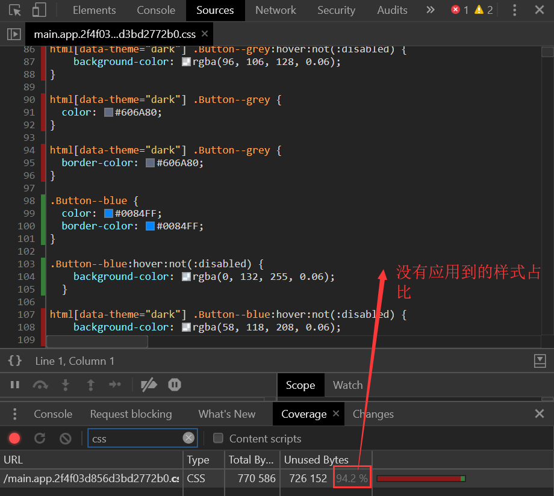Close the bottom drawer
This screenshot has height=496, width=554.
[539, 414]
